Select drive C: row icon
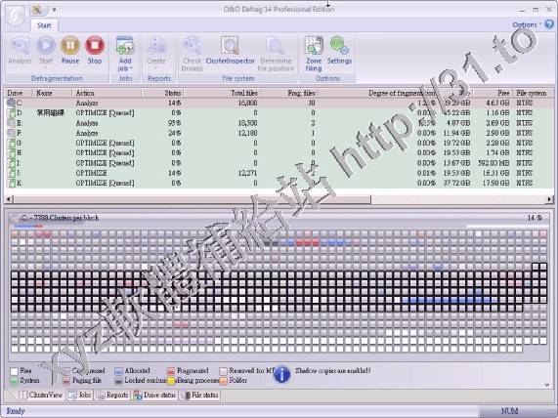 [x=11, y=103]
